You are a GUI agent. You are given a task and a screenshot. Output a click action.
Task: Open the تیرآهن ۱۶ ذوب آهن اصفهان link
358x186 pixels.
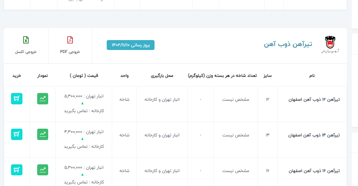[x=313, y=171]
